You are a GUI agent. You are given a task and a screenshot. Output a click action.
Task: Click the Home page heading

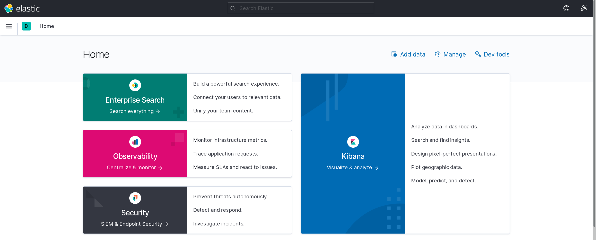click(x=96, y=54)
